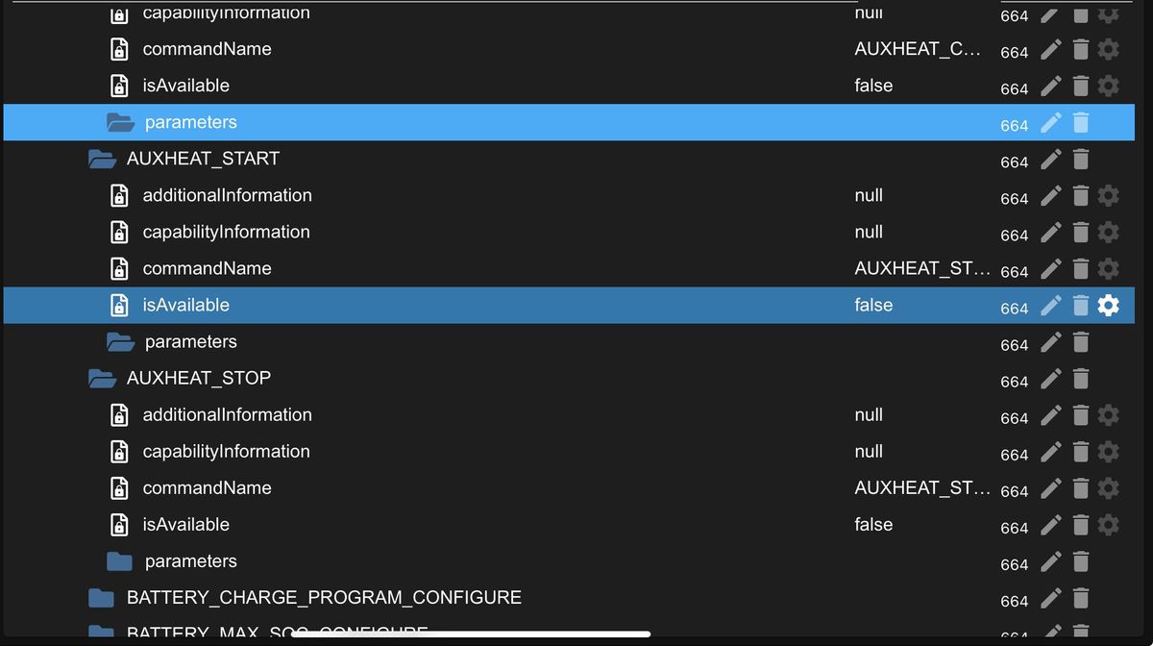The height and width of the screenshot is (646, 1153).
Task: Click state file icon of AUXHEAT_START commandName
Action: click(119, 269)
